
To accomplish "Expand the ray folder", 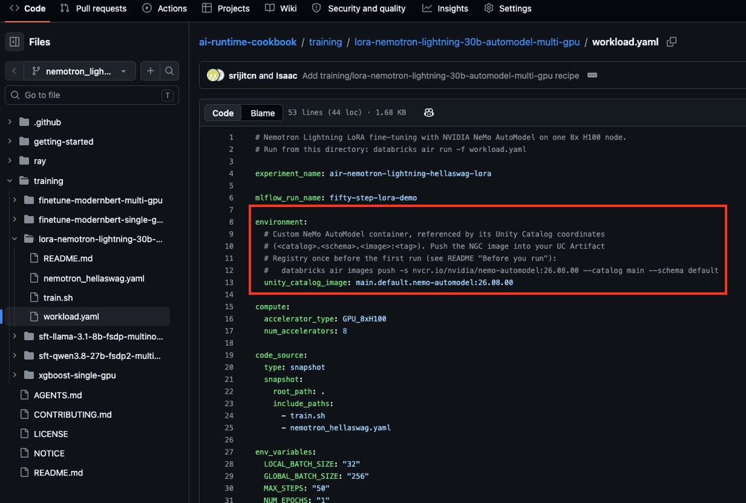I will pos(10,161).
